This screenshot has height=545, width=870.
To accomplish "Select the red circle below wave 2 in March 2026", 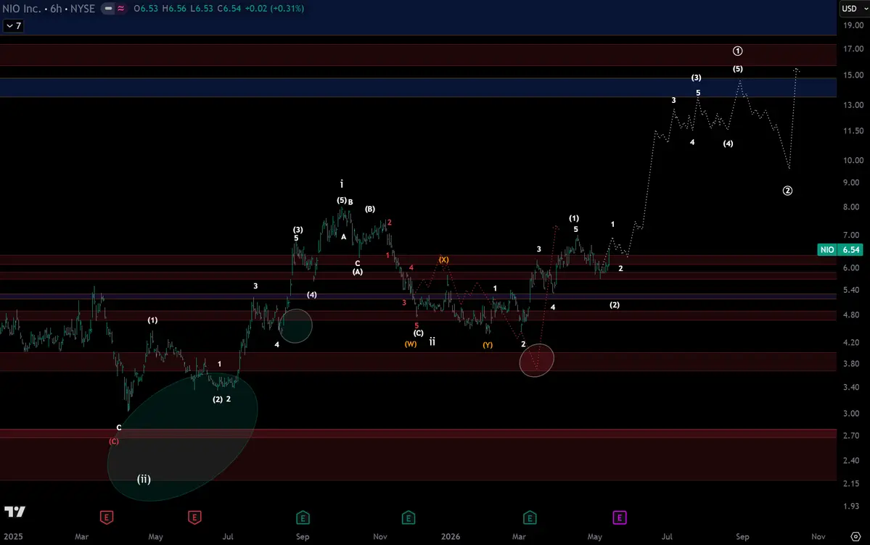I will [536, 359].
